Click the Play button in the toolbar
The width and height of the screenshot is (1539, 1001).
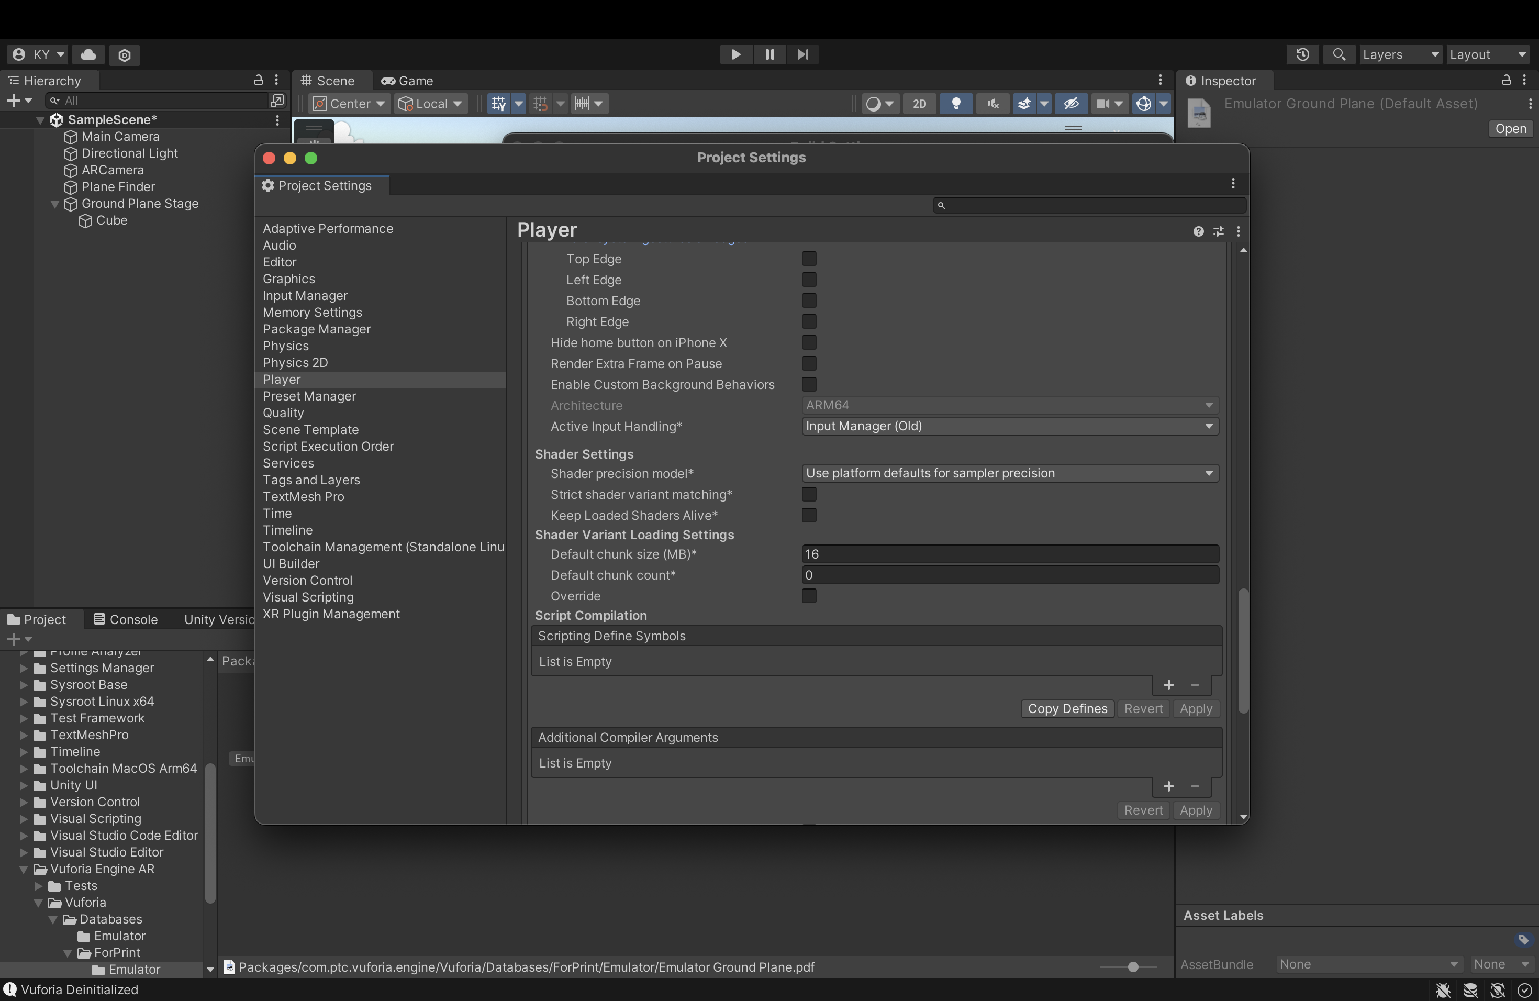tap(735, 54)
